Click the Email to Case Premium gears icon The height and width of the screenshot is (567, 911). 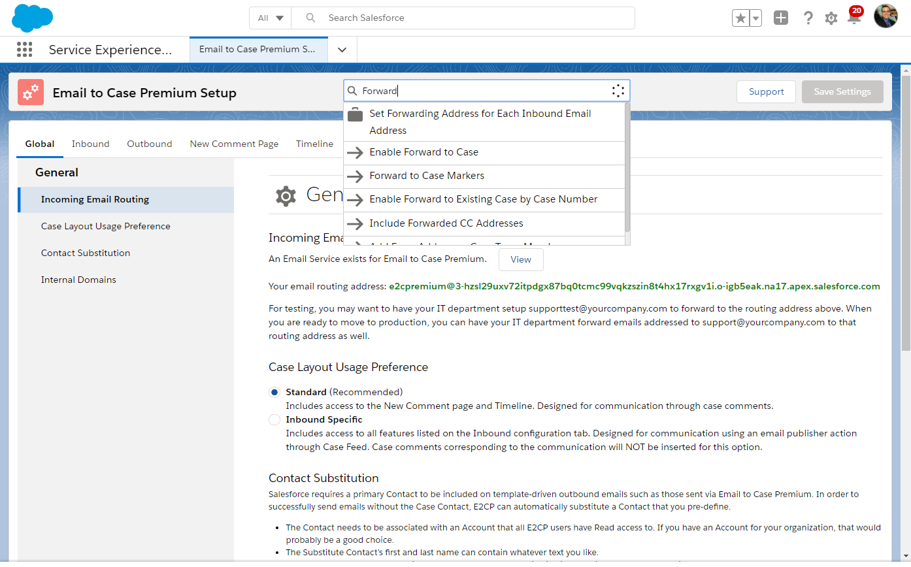point(31,92)
